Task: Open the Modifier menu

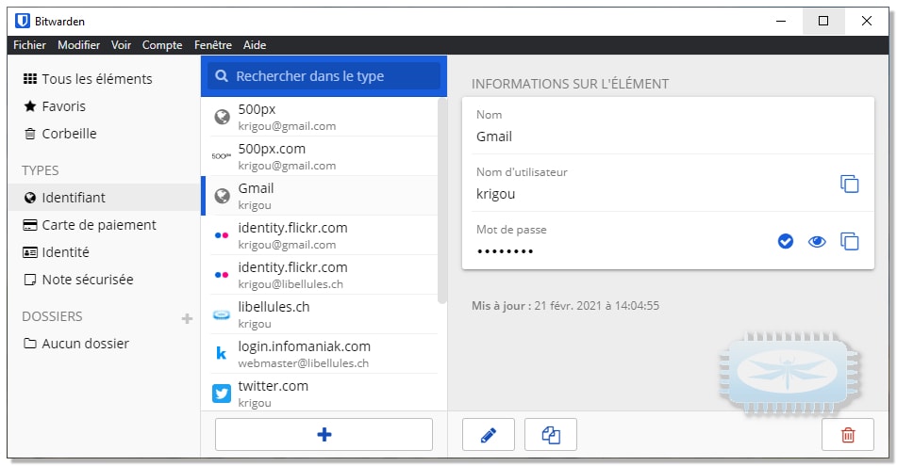Action: pos(79,45)
